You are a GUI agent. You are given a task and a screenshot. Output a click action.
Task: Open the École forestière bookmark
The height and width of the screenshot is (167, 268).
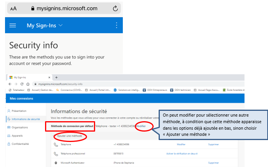(x=233, y=90)
